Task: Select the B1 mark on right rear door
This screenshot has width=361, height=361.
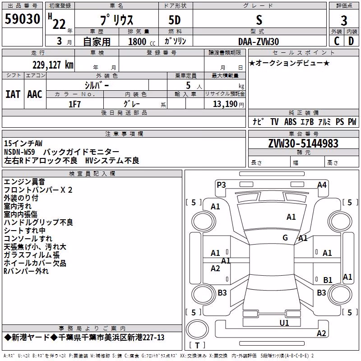Action: (x=328, y=280)
